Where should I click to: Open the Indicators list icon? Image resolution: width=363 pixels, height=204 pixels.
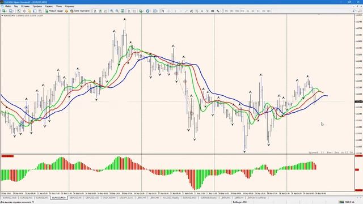pos(140,11)
